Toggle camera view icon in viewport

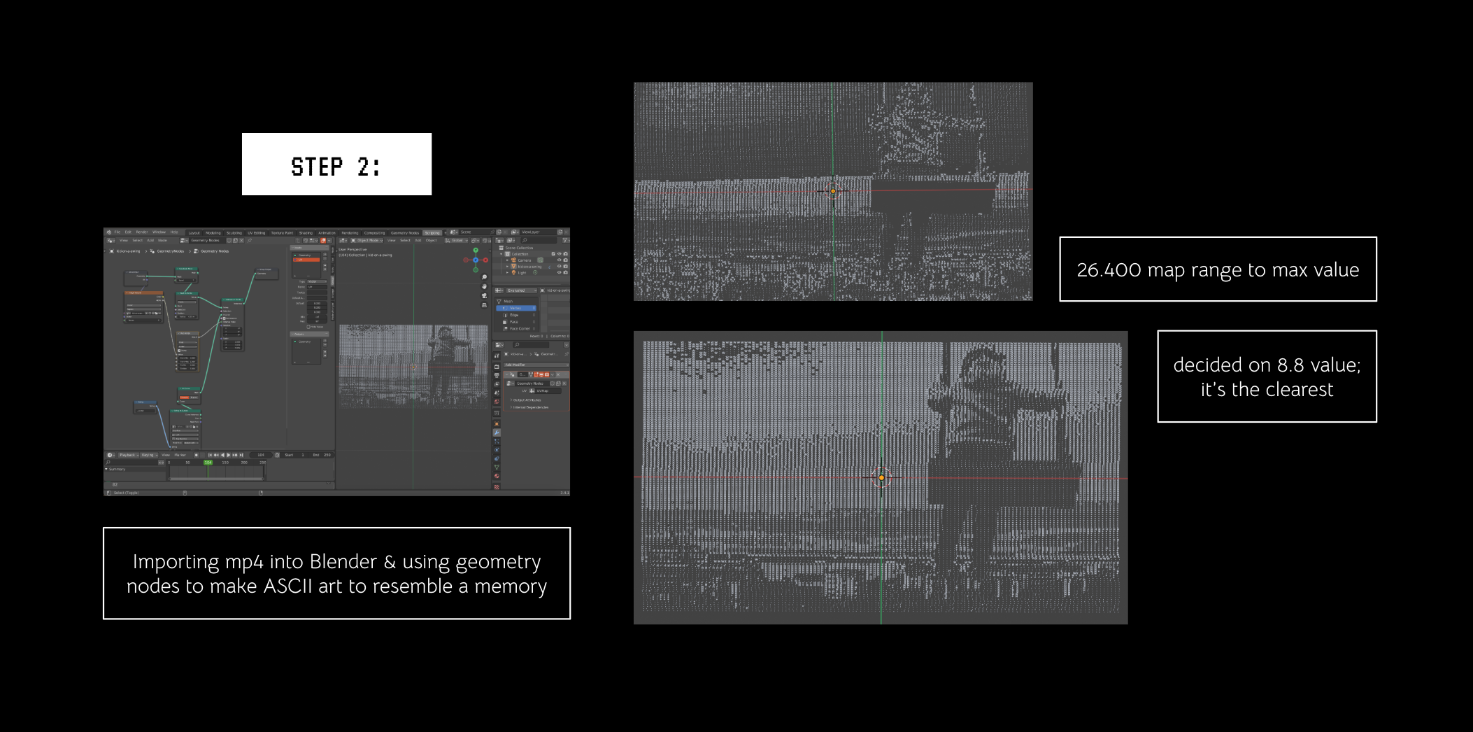484,295
